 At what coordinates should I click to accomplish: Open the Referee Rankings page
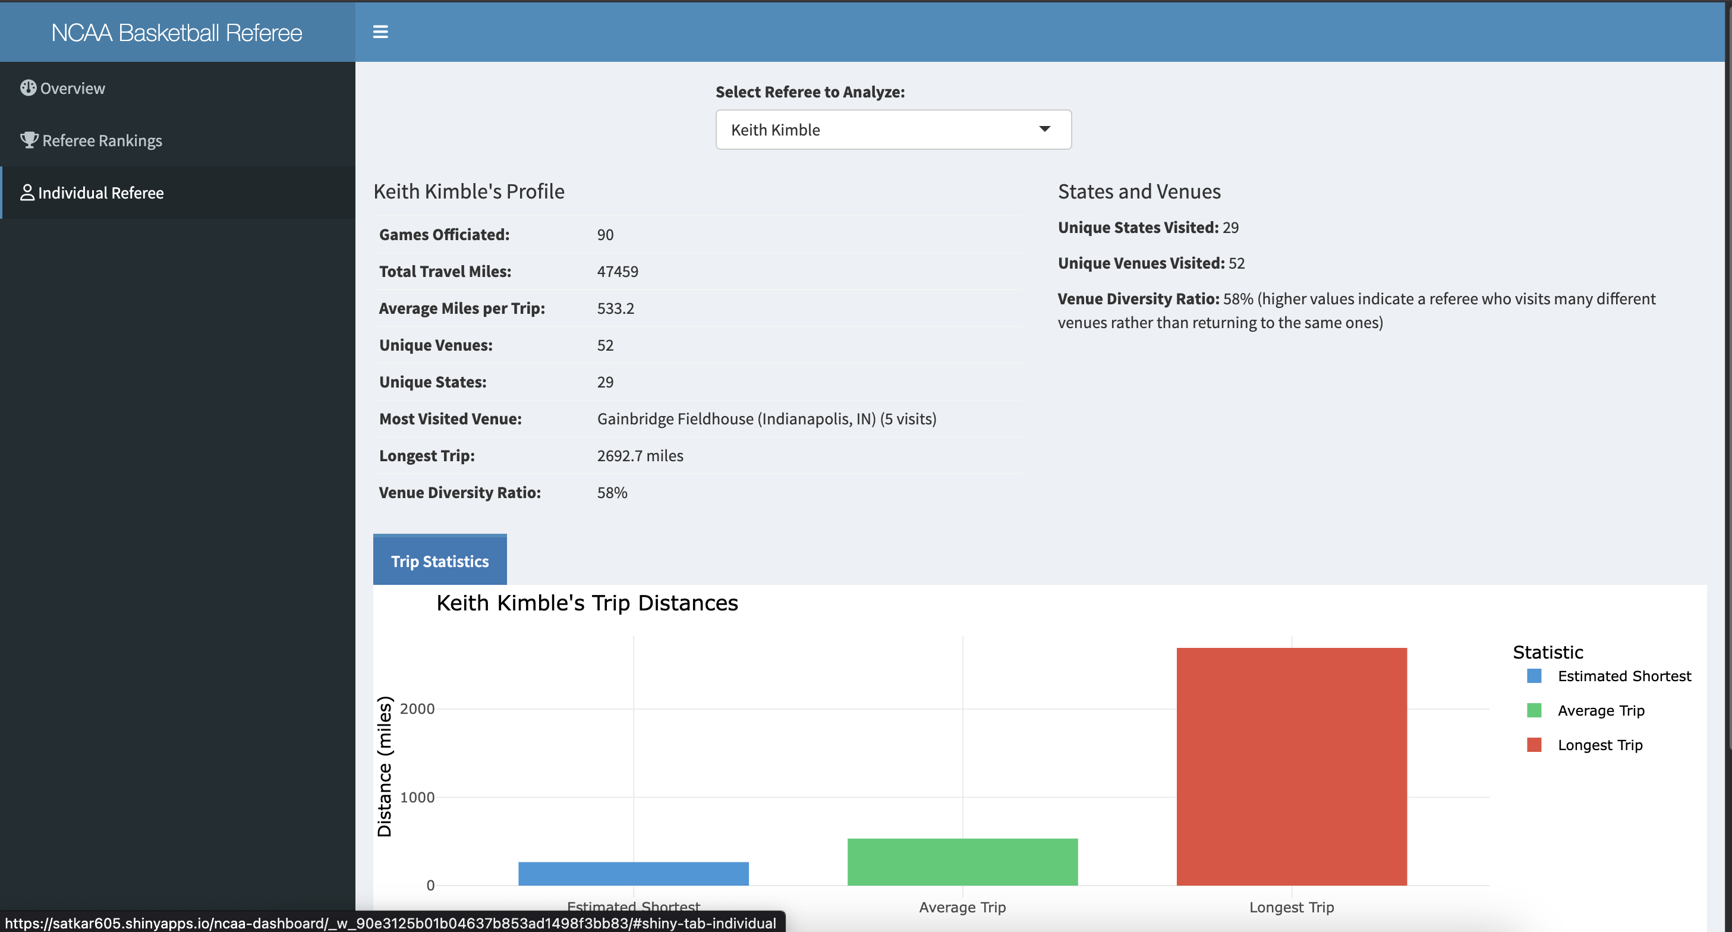coord(102,140)
